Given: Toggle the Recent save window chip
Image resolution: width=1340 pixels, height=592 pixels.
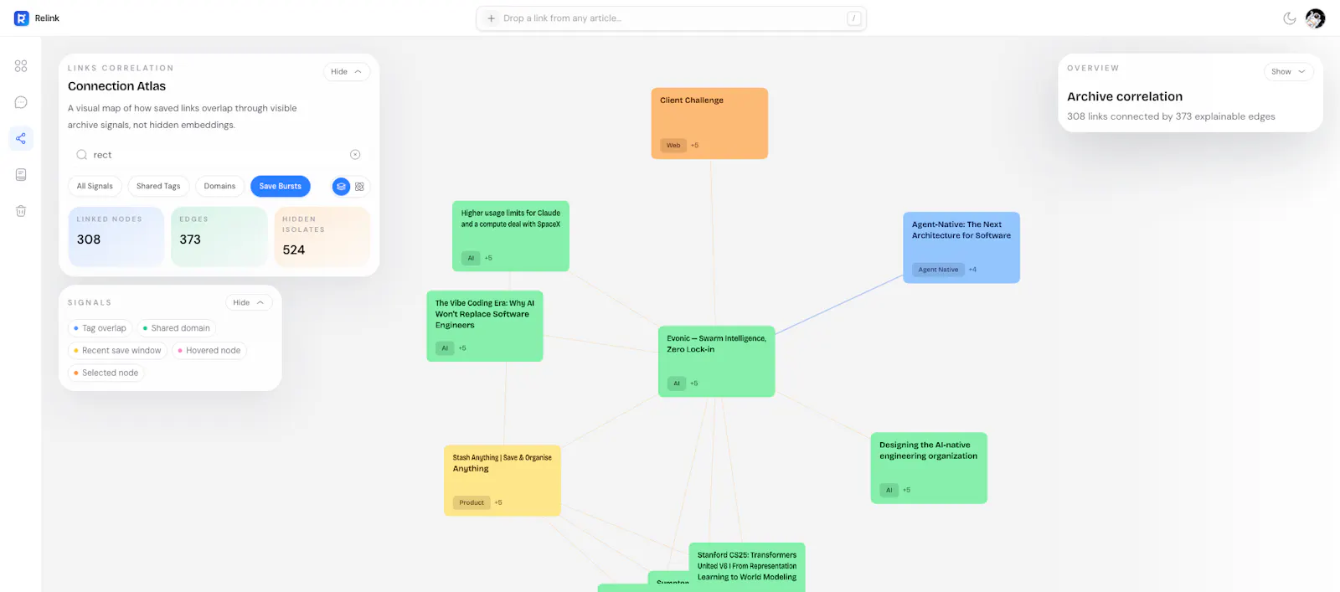Looking at the screenshot, I should (x=117, y=351).
